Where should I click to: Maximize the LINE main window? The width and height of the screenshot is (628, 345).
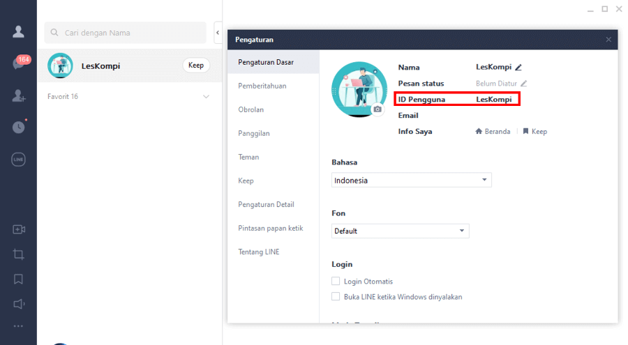coord(605,9)
